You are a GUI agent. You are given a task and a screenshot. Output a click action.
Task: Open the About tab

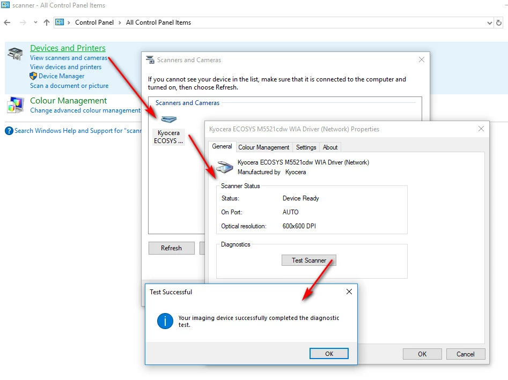click(330, 147)
